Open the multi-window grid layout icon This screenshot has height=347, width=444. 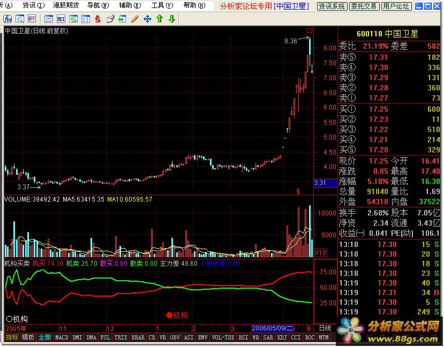pyautogui.click(x=86, y=19)
